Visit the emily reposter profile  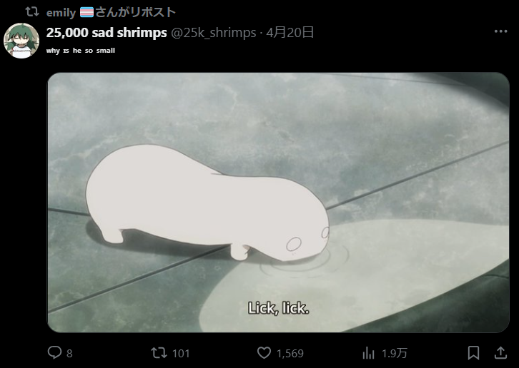coord(61,13)
